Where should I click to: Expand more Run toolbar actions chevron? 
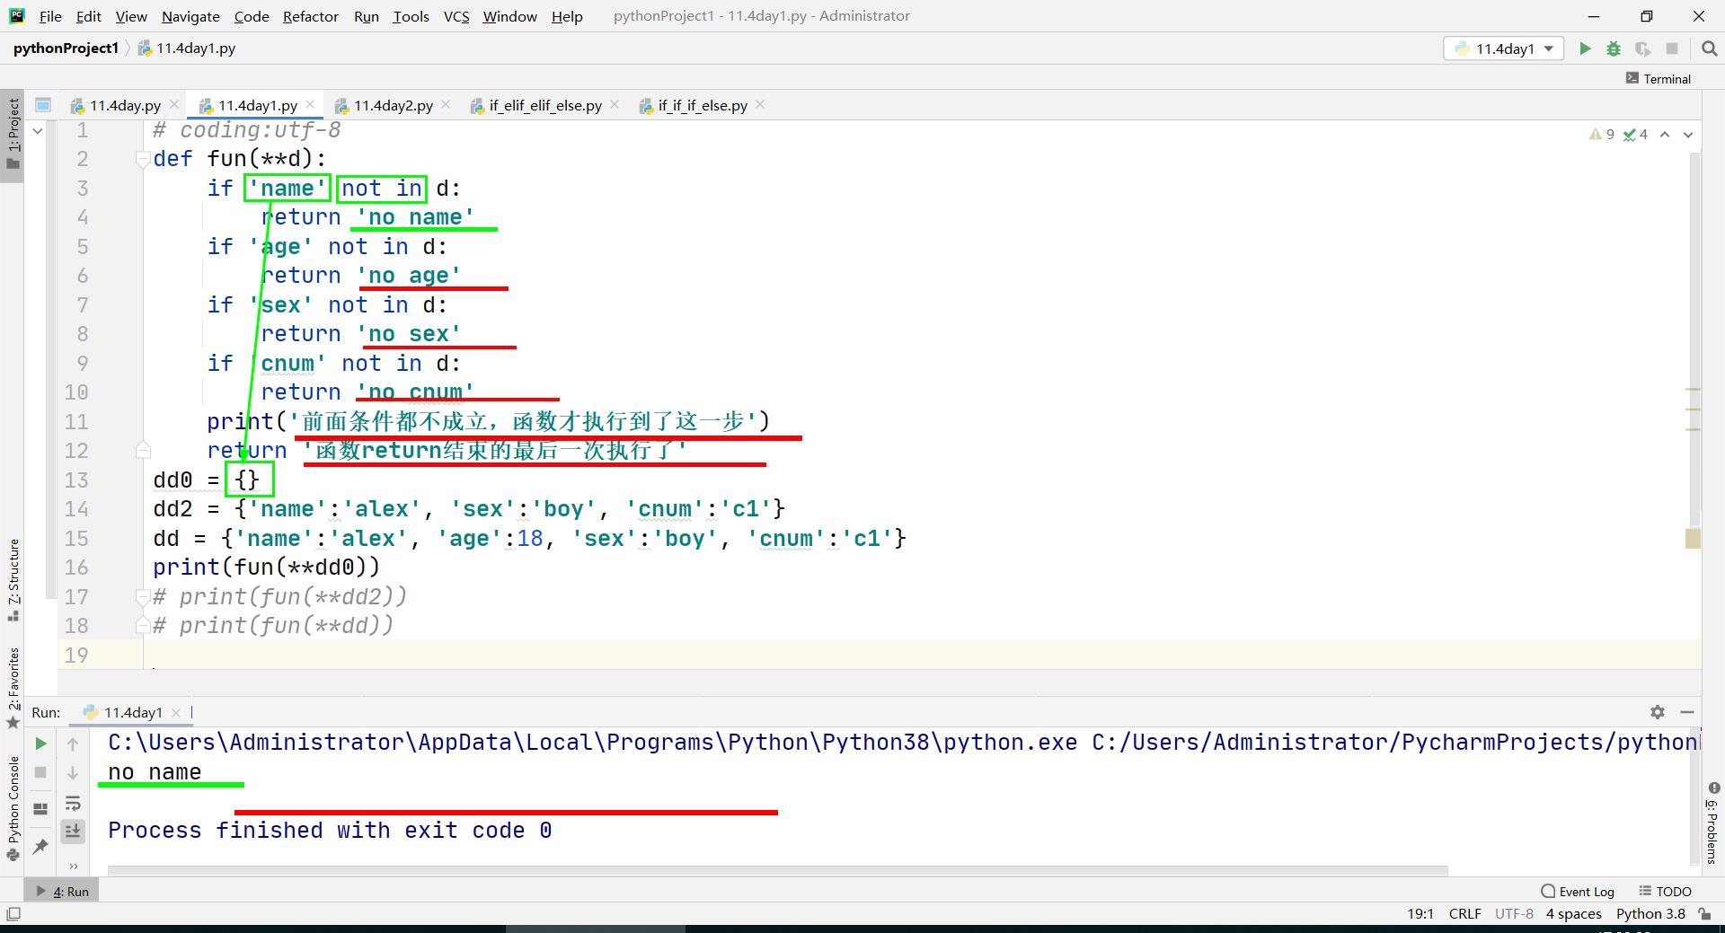pos(73,867)
